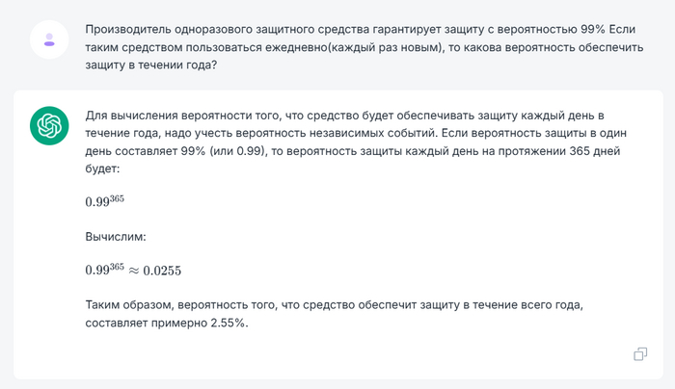Click the standalone 0.99 power 365 formula

point(105,202)
